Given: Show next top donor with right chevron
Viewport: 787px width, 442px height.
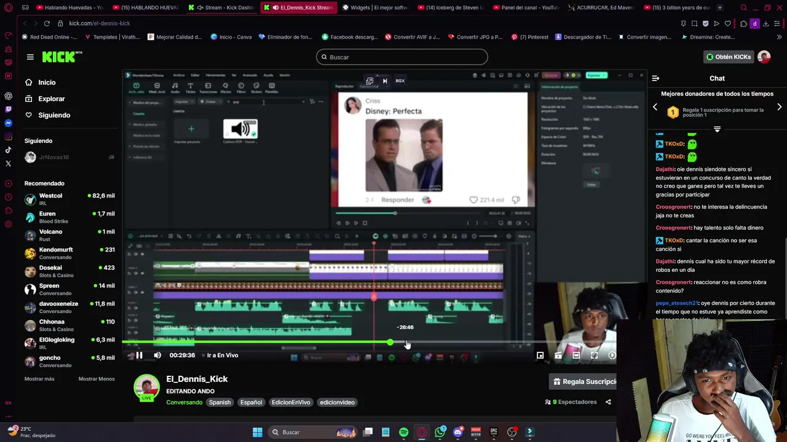Looking at the screenshot, I should [x=779, y=107].
